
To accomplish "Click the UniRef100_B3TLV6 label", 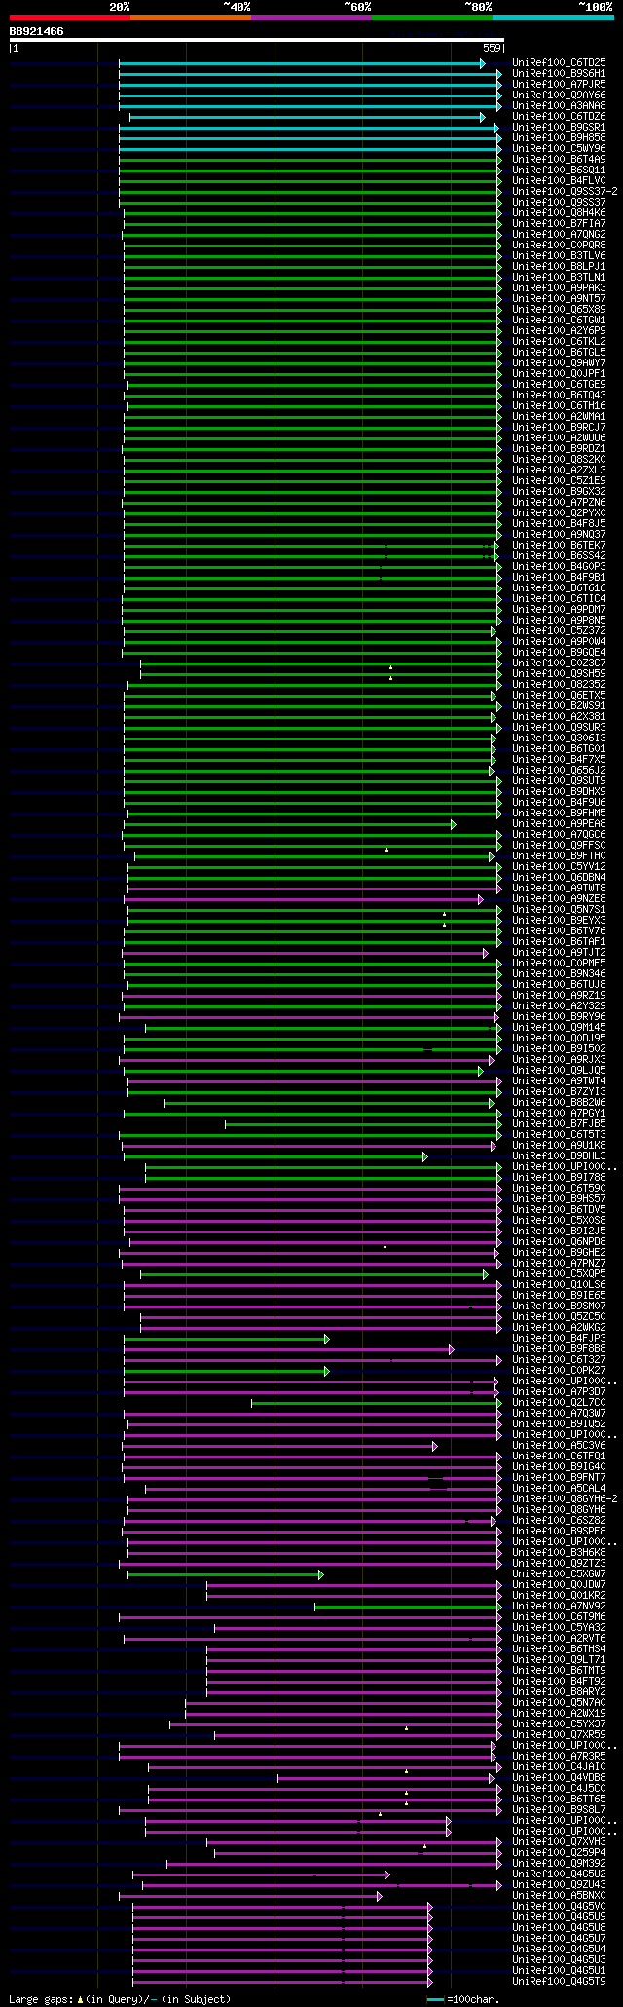I will pyautogui.click(x=559, y=256).
